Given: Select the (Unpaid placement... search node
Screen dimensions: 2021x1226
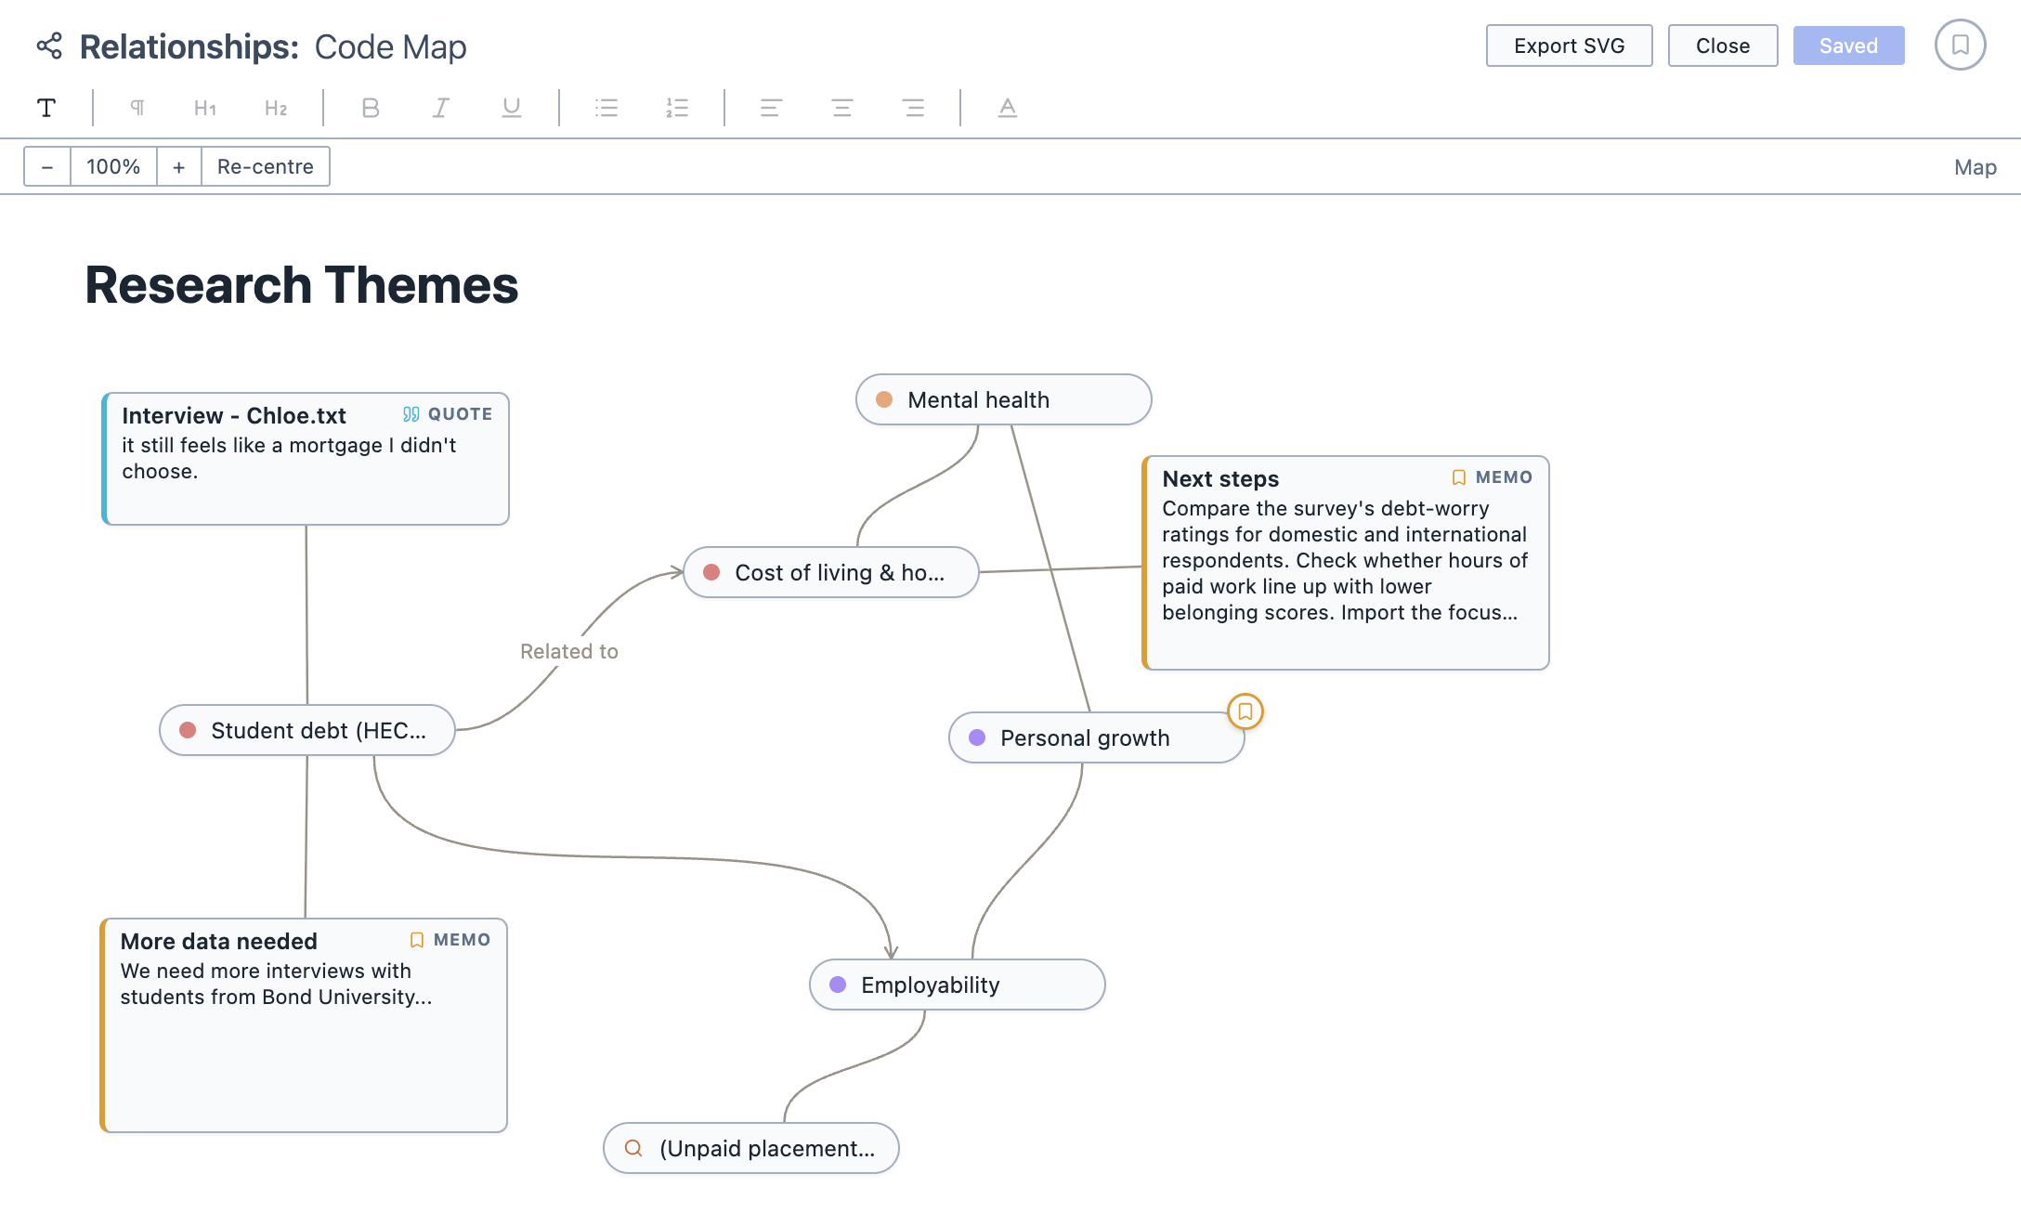Looking at the screenshot, I should [x=751, y=1148].
